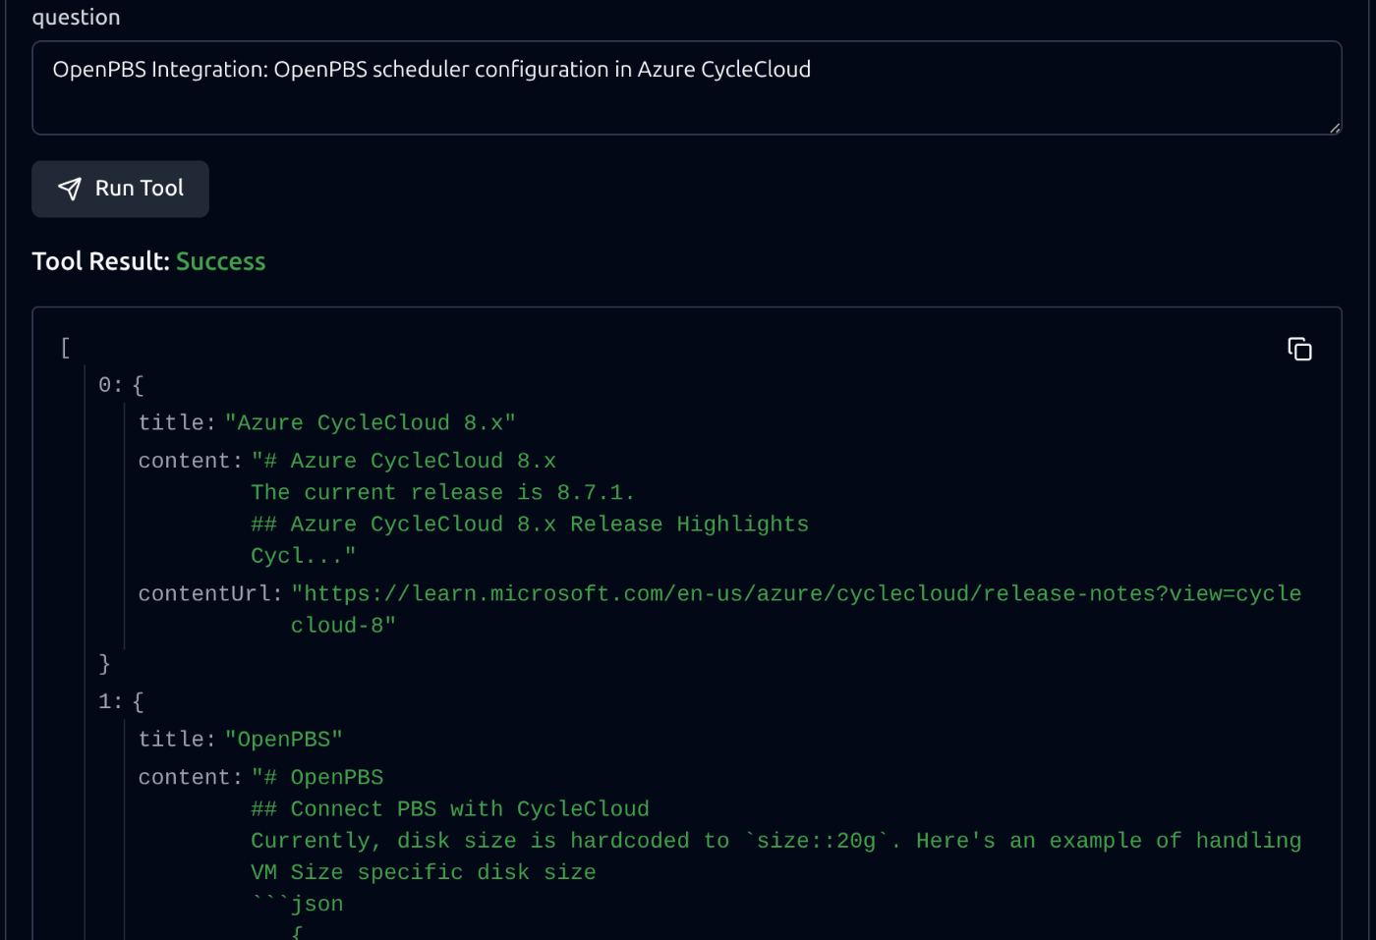This screenshot has width=1376, height=940.
Task: Open the learn.microsoft.com release-notes URL
Action: [x=797, y=609]
